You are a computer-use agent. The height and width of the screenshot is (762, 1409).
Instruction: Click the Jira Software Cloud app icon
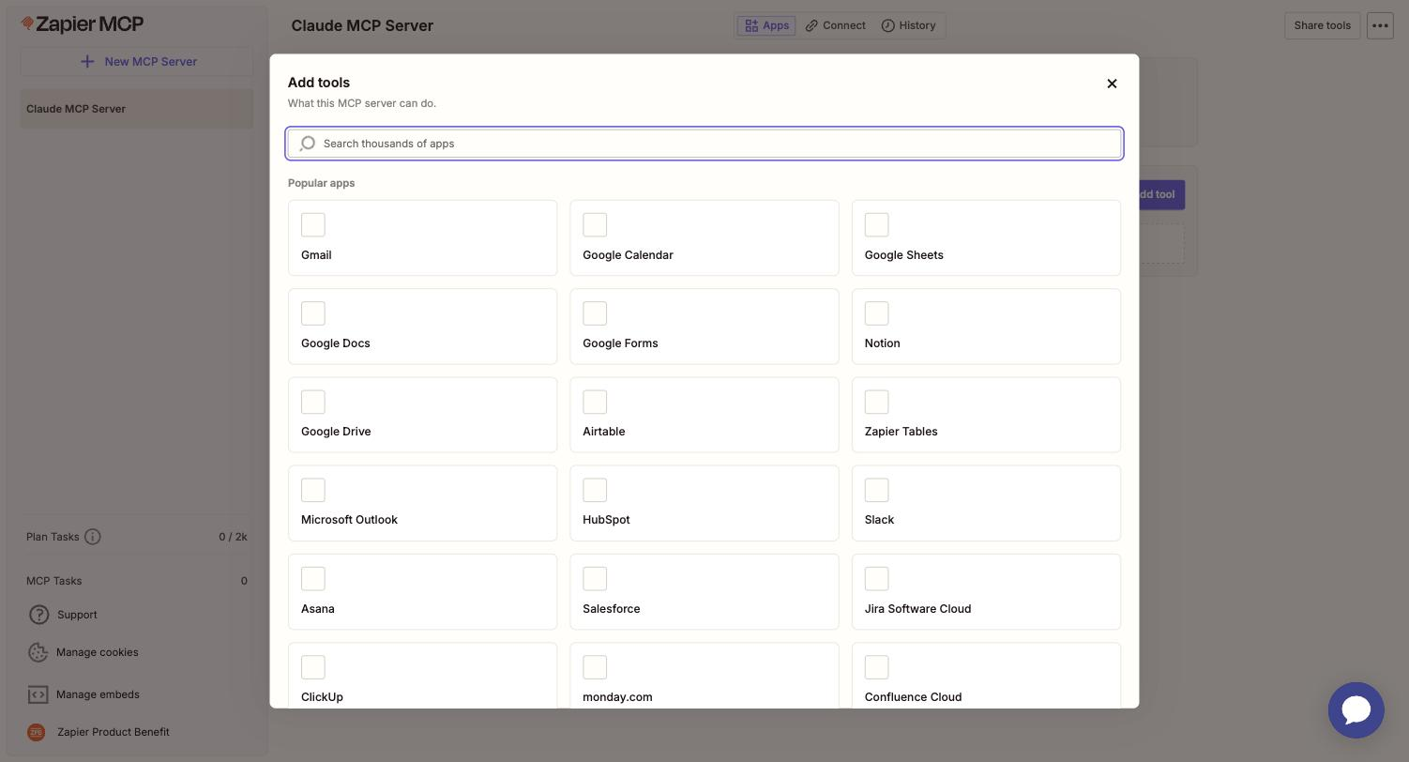(x=876, y=579)
